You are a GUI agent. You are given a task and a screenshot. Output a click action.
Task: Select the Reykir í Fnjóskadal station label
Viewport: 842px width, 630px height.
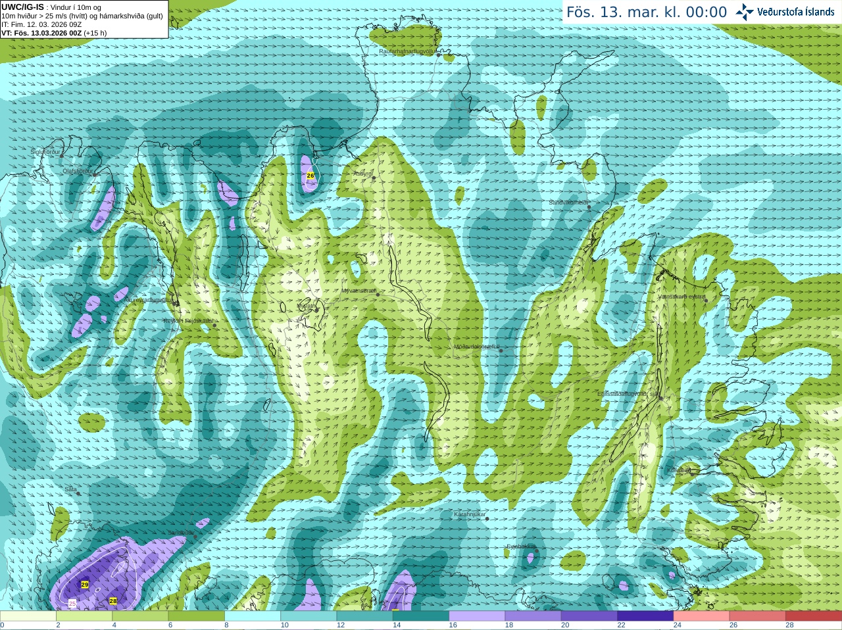[188, 321]
